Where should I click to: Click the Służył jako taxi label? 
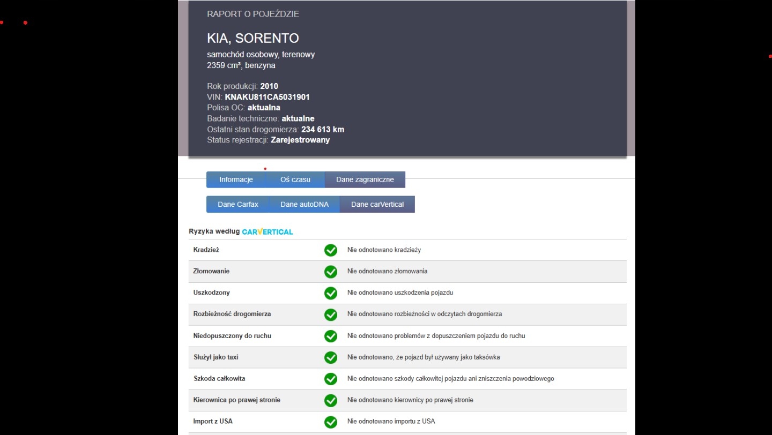click(216, 357)
